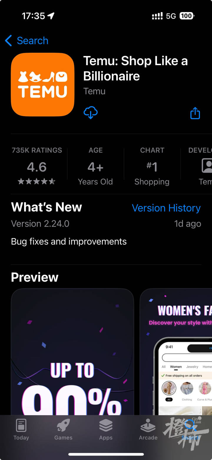Open the Apps tab

[106, 429]
